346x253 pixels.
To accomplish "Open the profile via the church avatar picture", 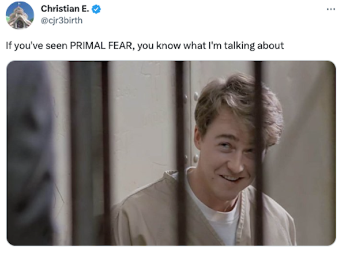I will pos(20,15).
